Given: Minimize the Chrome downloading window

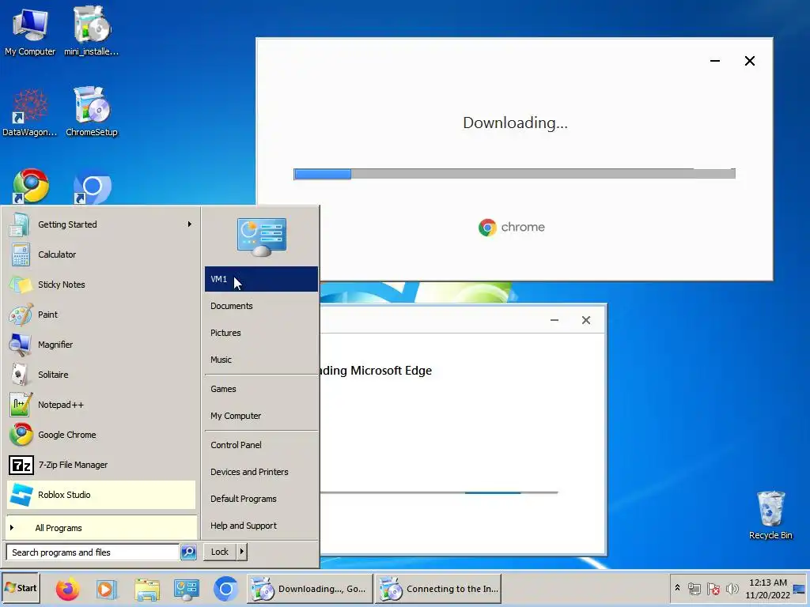Looking at the screenshot, I should pos(715,61).
